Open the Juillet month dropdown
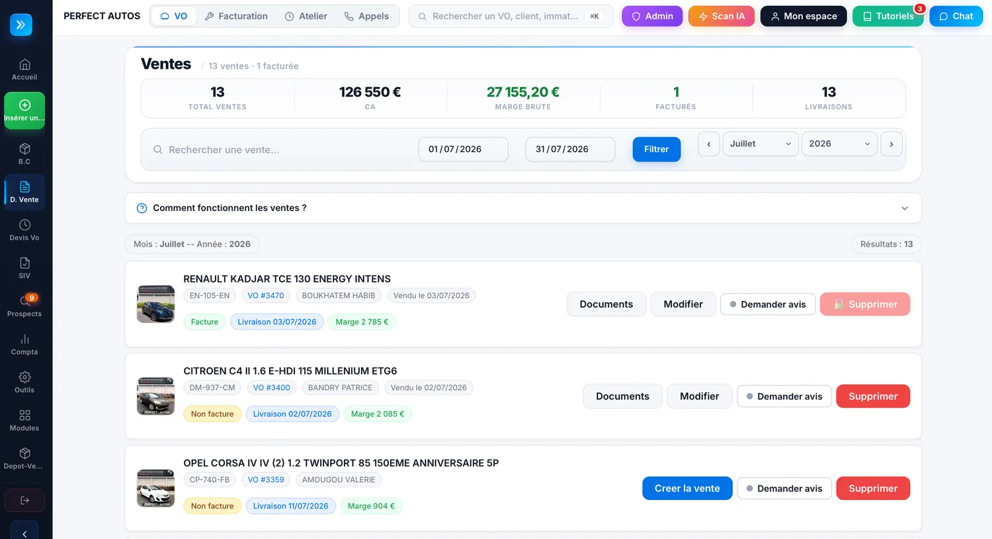Viewport: 992px width, 539px height. [x=761, y=144]
